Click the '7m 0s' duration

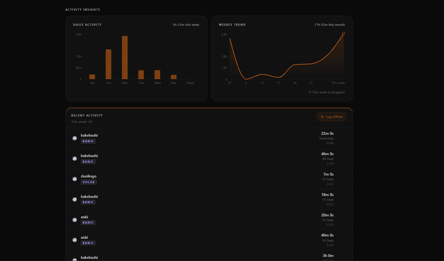tap(328, 174)
